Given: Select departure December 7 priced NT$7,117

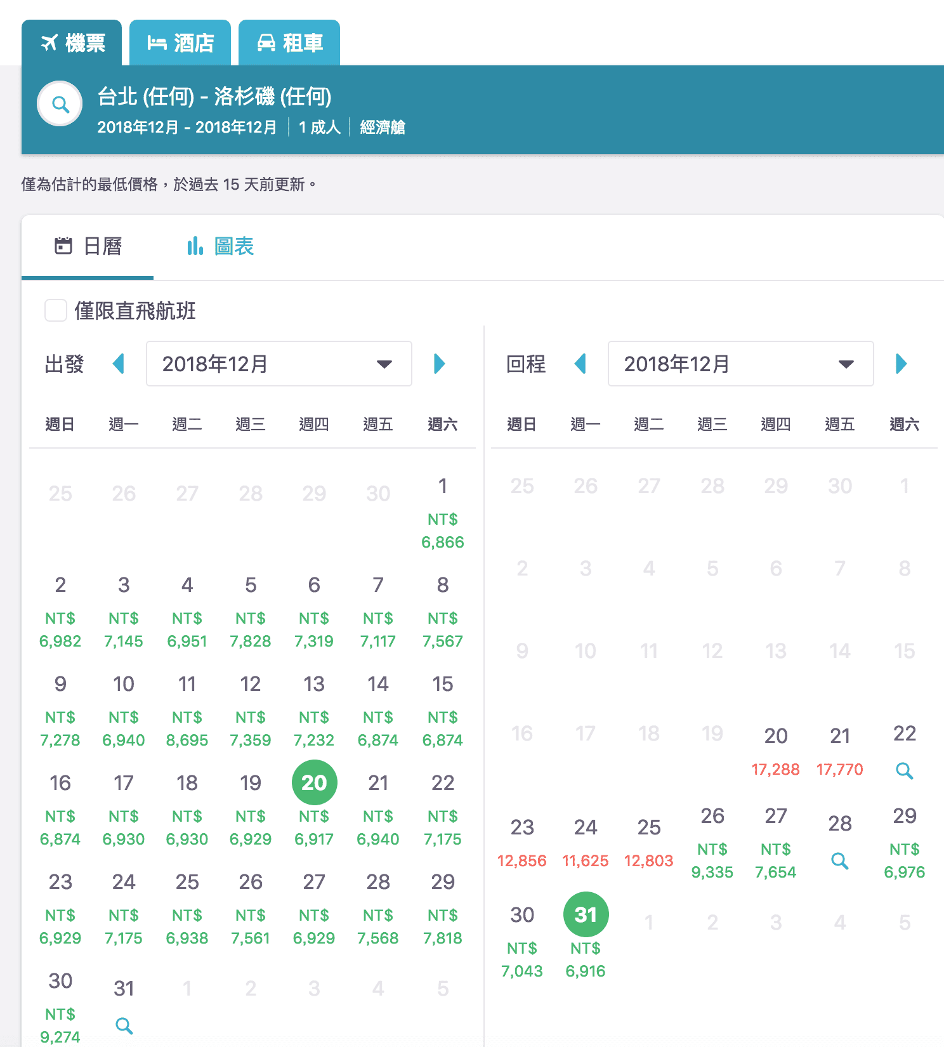Looking at the screenshot, I should coord(378,612).
